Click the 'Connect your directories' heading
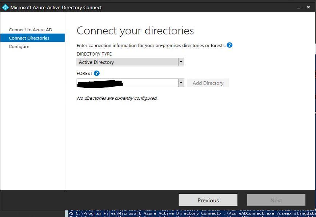 click(x=135, y=30)
